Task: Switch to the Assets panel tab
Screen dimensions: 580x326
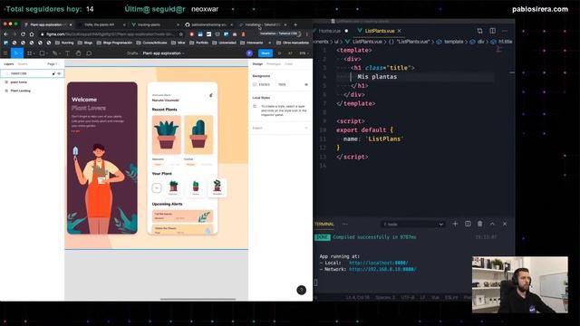Action: (x=23, y=64)
